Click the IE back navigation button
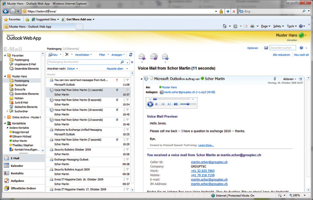The image size is (313, 200). pos(5,11)
